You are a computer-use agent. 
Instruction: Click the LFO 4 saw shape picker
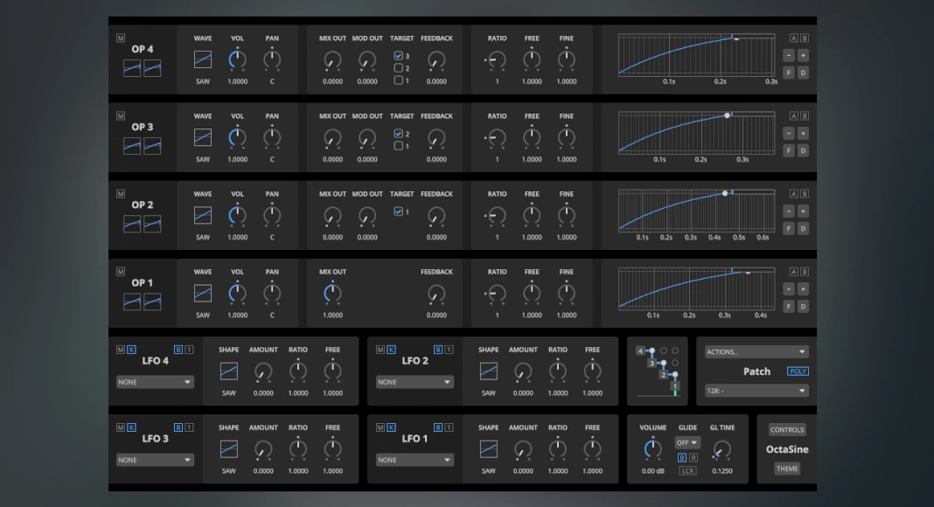(228, 372)
